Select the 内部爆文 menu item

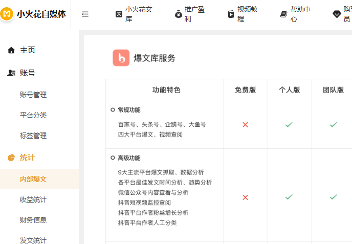click(x=39, y=179)
